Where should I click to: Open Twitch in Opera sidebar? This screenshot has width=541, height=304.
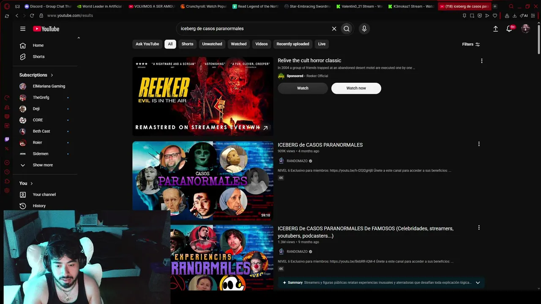[7, 139]
